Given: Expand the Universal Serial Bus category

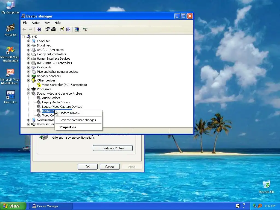Looking at the screenshot, I should point(28,124).
